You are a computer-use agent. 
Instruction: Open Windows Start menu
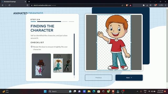click(45, 91)
